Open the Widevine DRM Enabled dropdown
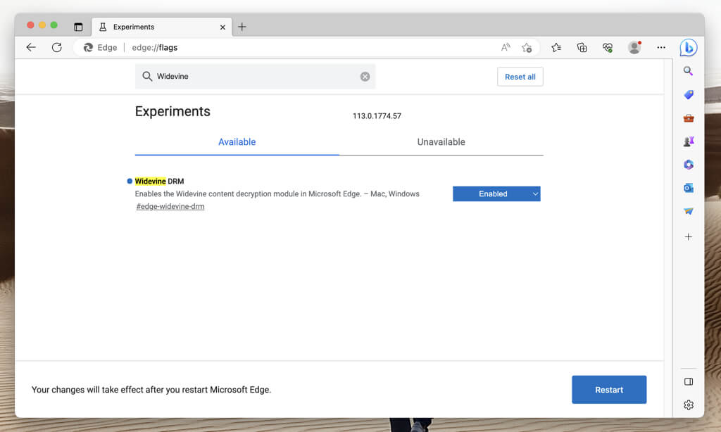The width and height of the screenshot is (721, 432). point(496,193)
